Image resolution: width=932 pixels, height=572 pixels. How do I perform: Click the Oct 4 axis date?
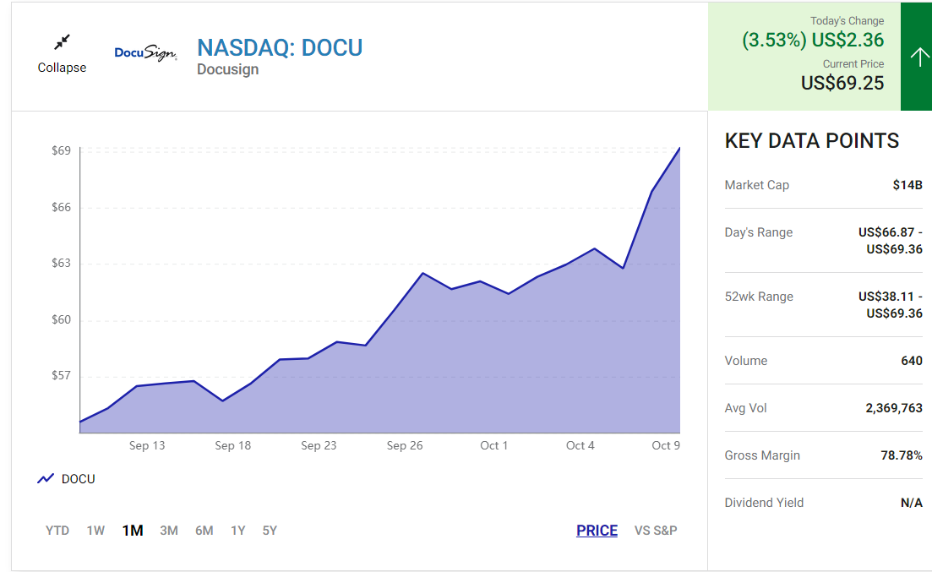(x=580, y=445)
